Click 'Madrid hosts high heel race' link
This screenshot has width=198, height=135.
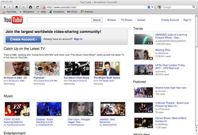pos(171,88)
